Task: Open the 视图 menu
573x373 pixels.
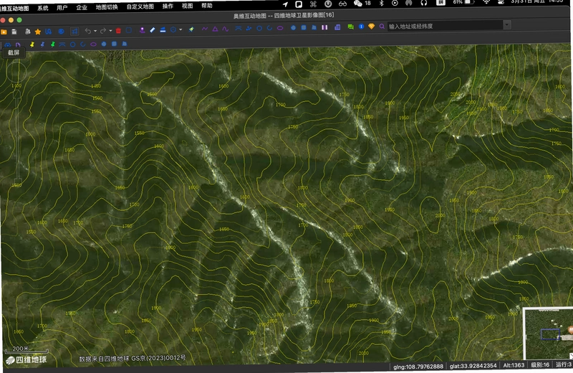Action: point(188,6)
